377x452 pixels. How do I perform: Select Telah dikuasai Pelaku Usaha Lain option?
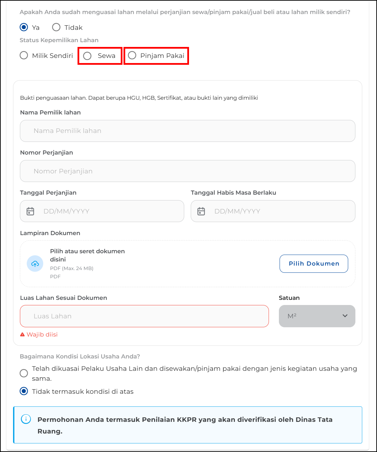24,373
